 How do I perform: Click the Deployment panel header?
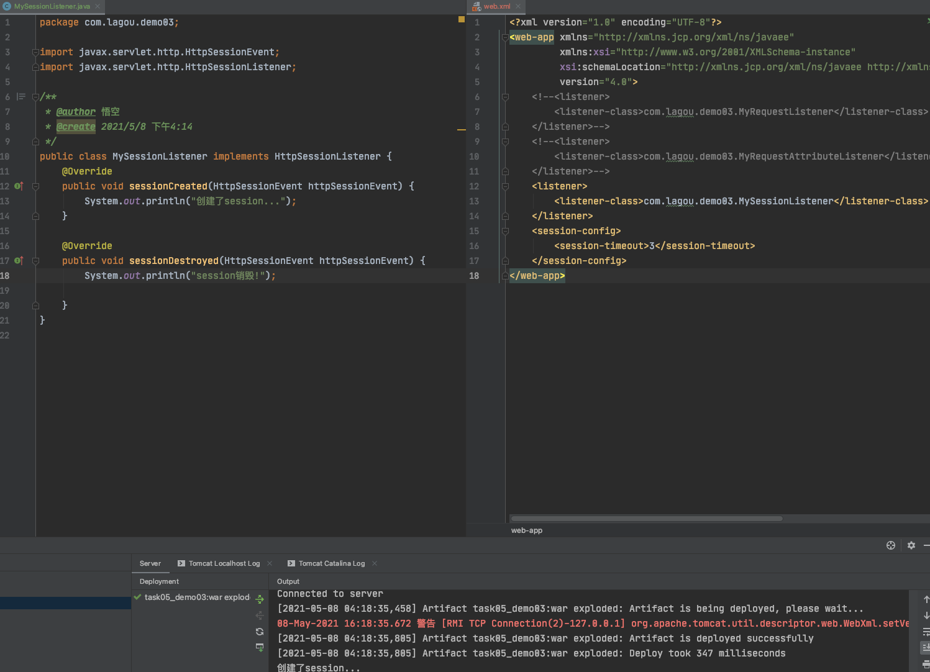(159, 581)
